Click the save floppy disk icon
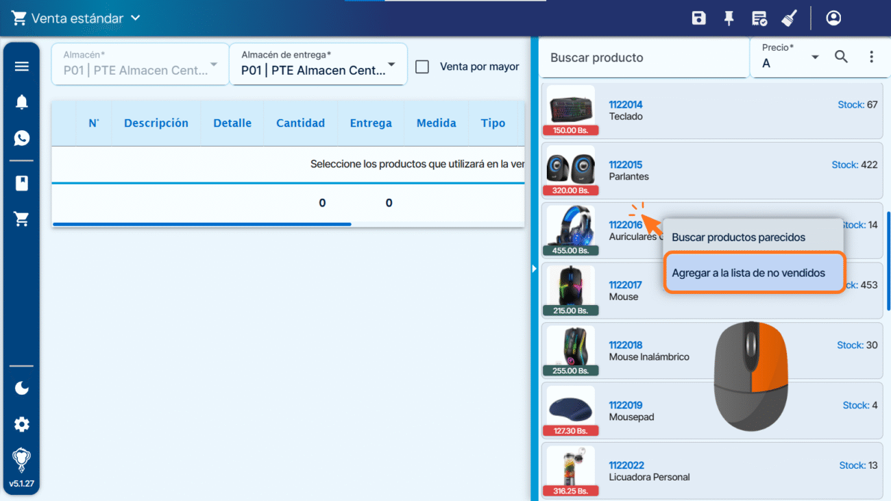This screenshot has height=501, width=891. (x=698, y=19)
